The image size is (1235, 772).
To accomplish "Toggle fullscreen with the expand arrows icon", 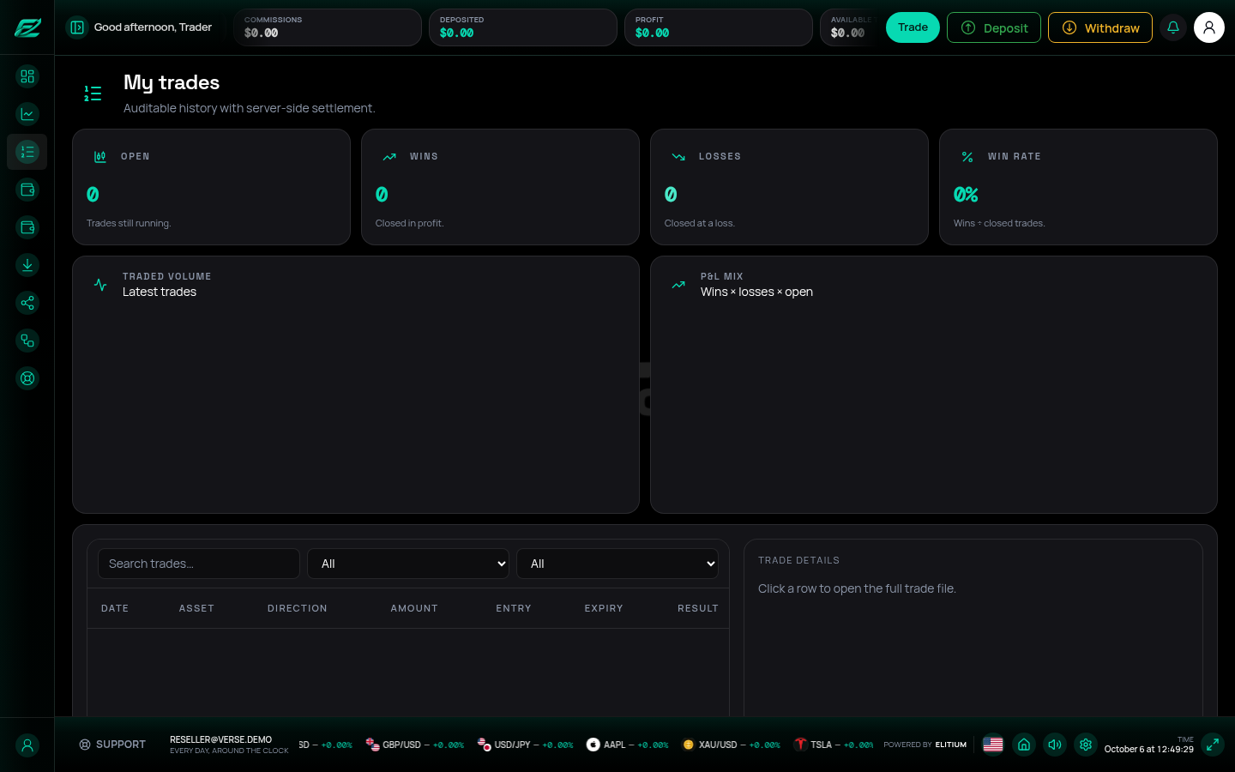I will (x=1213, y=745).
